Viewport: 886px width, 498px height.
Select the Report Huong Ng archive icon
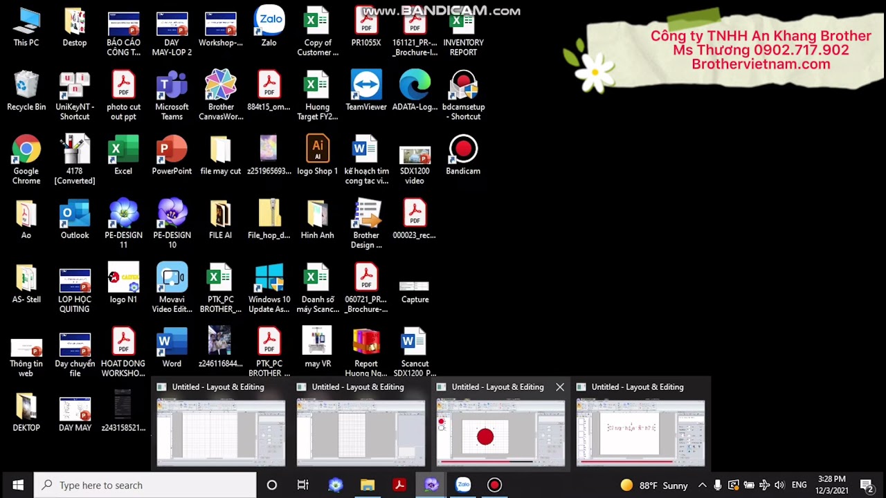[366, 351]
